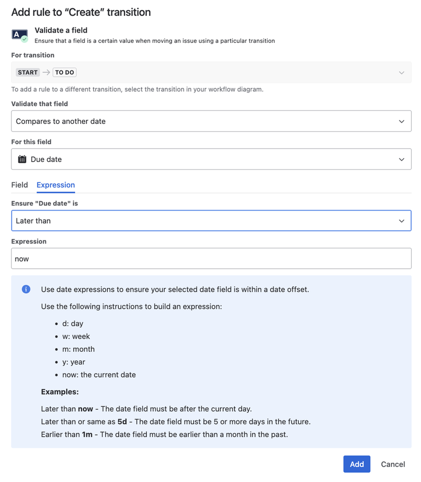421x482 pixels.
Task: Click the Add button
Action: pos(356,464)
